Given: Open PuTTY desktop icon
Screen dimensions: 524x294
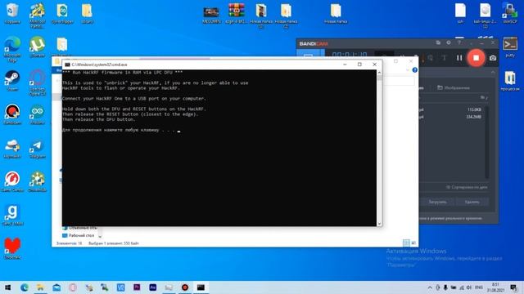Looking at the screenshot, I should point(510,47).
